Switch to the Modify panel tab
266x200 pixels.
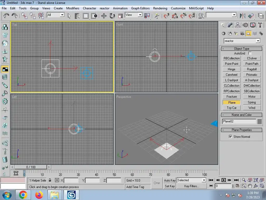pyautogui.click(x=230, y=25)
